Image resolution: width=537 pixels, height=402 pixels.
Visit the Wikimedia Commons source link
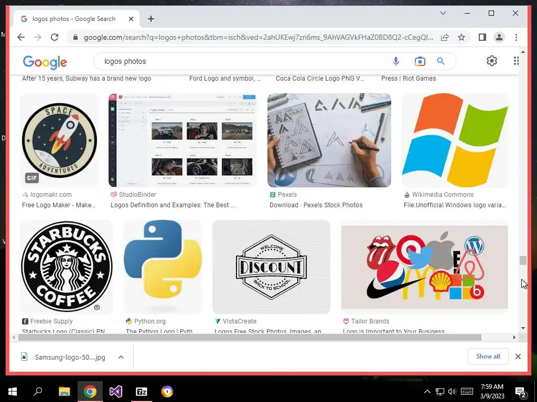(439, 195)
